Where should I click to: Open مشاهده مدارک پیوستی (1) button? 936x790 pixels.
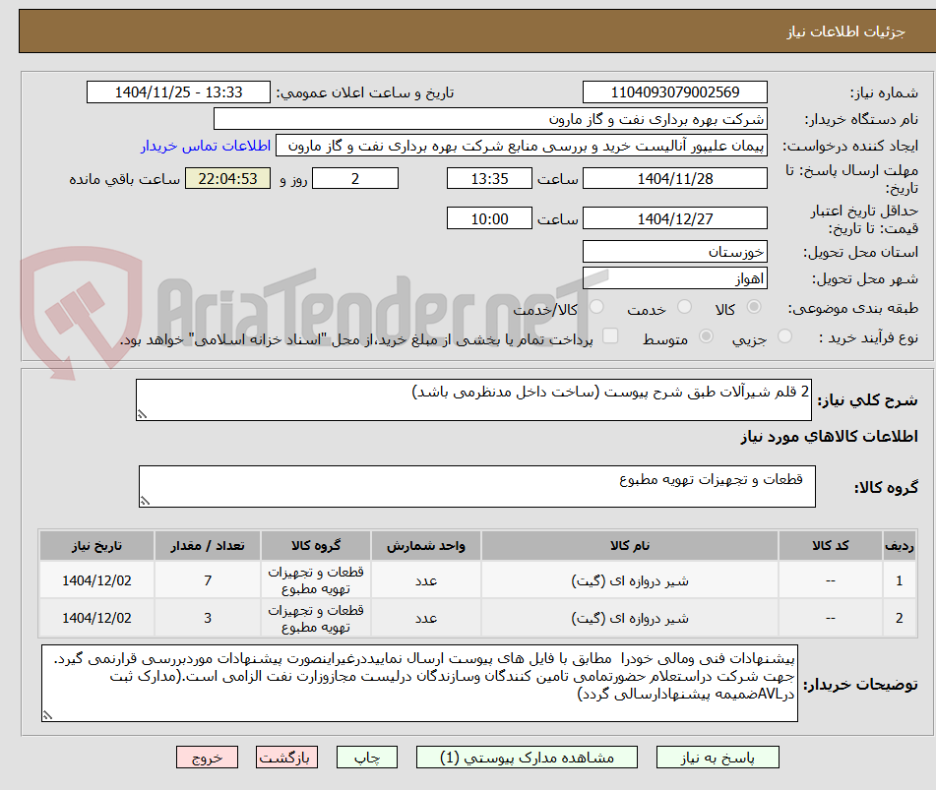tap(527, 758)
